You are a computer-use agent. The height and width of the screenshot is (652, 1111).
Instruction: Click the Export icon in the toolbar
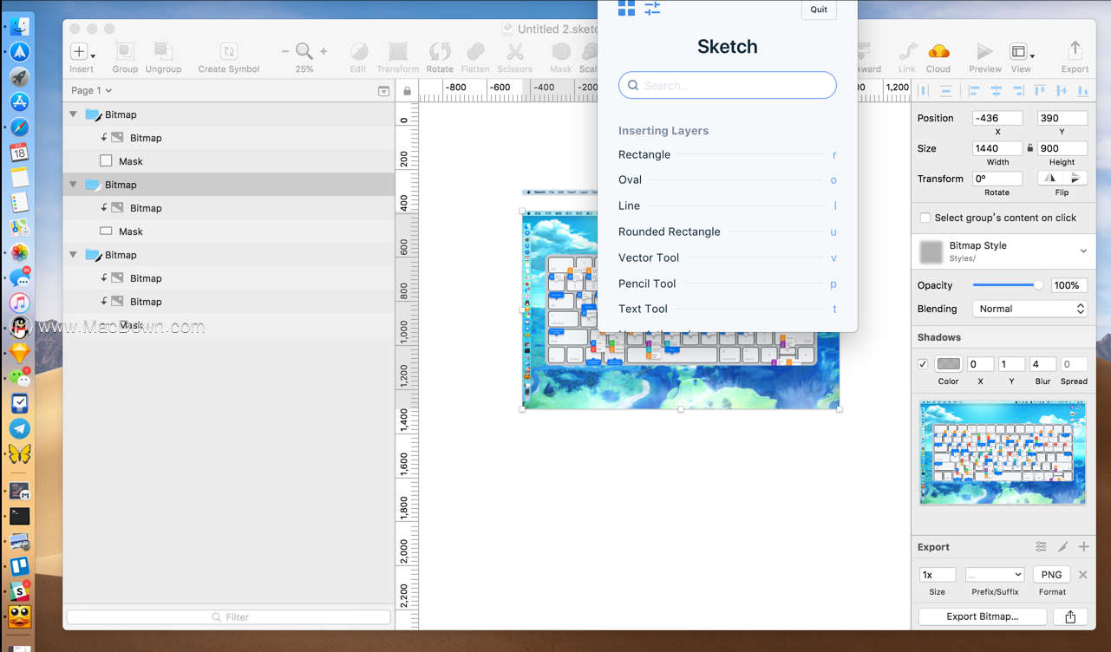tap(1075, 51)
